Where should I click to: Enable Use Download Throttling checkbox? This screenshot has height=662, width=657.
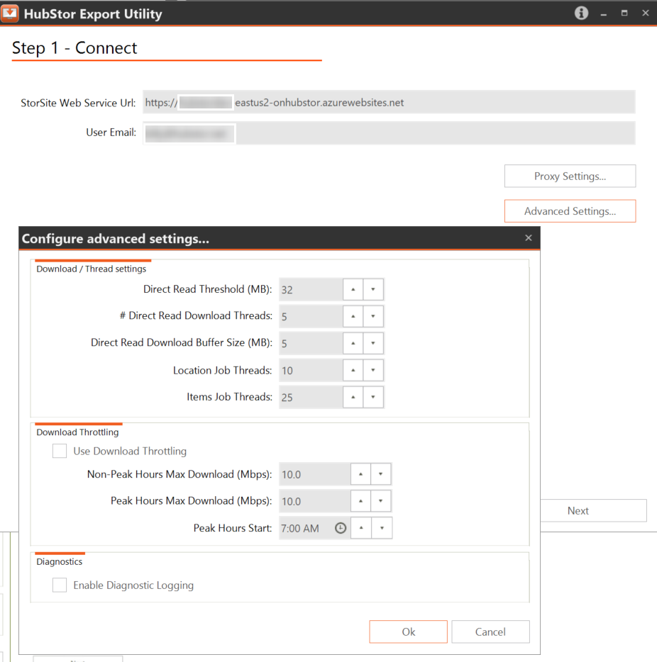60,451
